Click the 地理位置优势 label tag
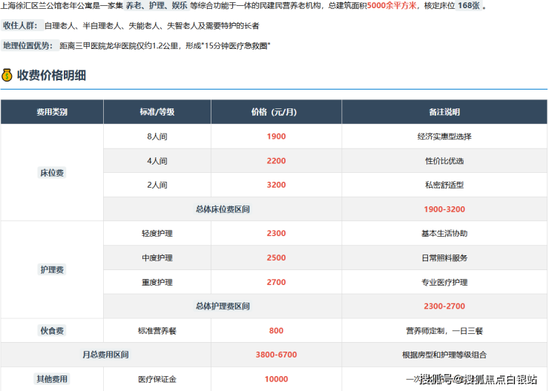The height and width of the screenshot is (391, 549). point(27,46)
